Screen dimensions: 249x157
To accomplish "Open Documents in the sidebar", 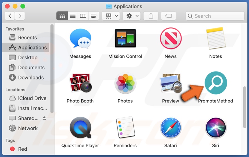I will (x=26, y=67).
